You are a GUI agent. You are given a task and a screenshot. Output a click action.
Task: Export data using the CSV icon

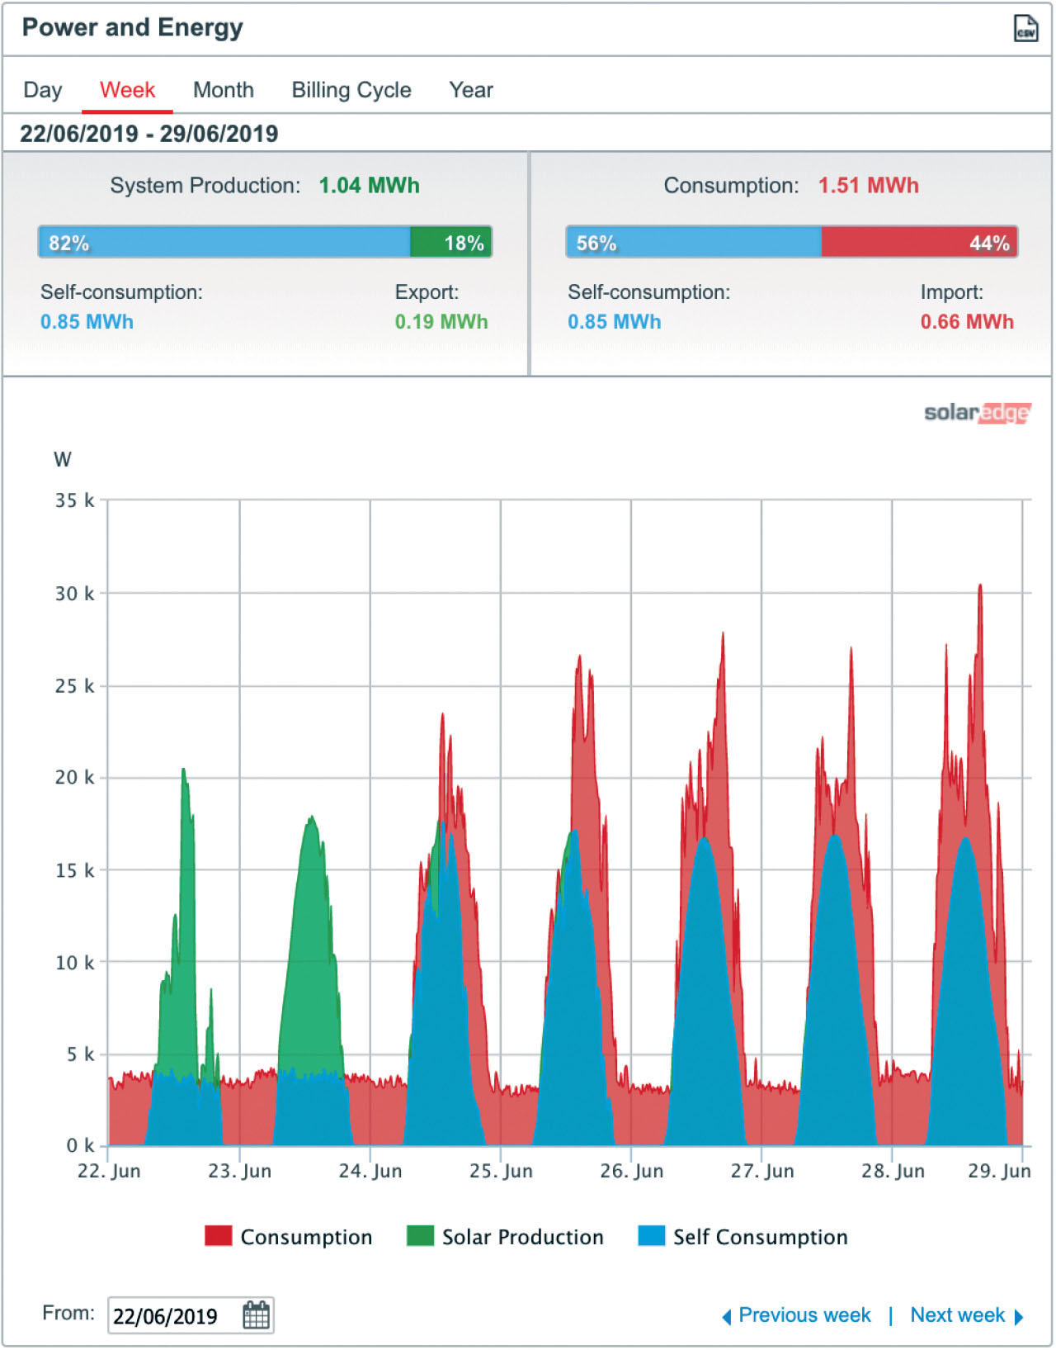(1025, 28)
